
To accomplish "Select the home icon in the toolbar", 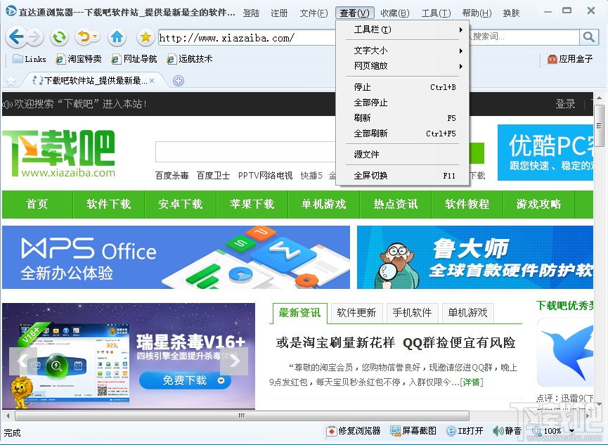I will pyautogui.click(x=117, y=37).
